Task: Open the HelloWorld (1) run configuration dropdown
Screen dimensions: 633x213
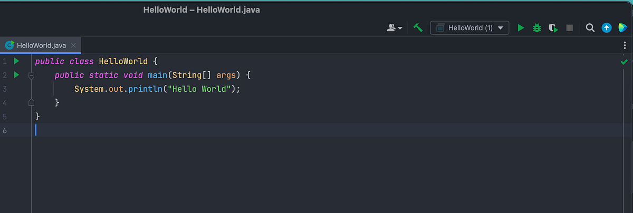Action: (x=469, y=28)
